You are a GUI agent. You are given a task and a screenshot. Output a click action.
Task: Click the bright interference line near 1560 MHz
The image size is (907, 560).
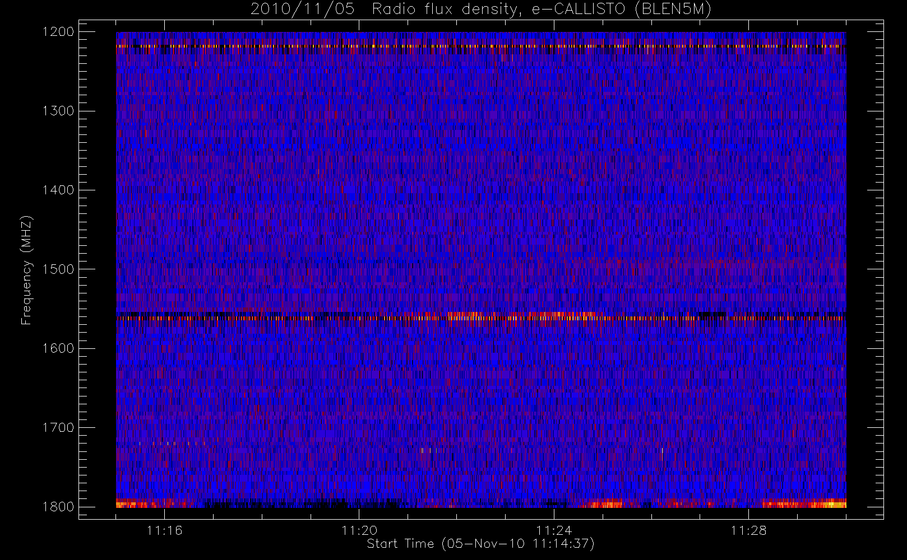point(481,318)
